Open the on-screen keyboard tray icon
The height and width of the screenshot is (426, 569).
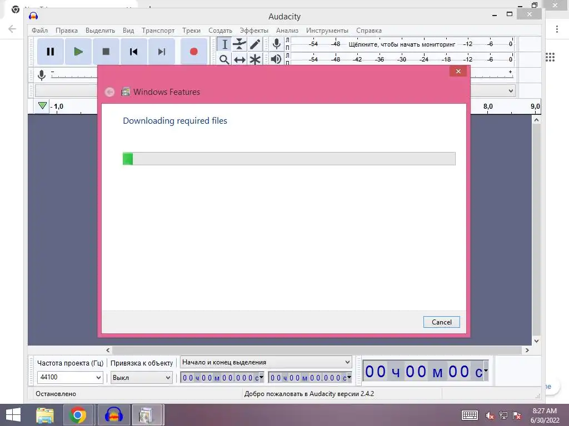[470, 415]
